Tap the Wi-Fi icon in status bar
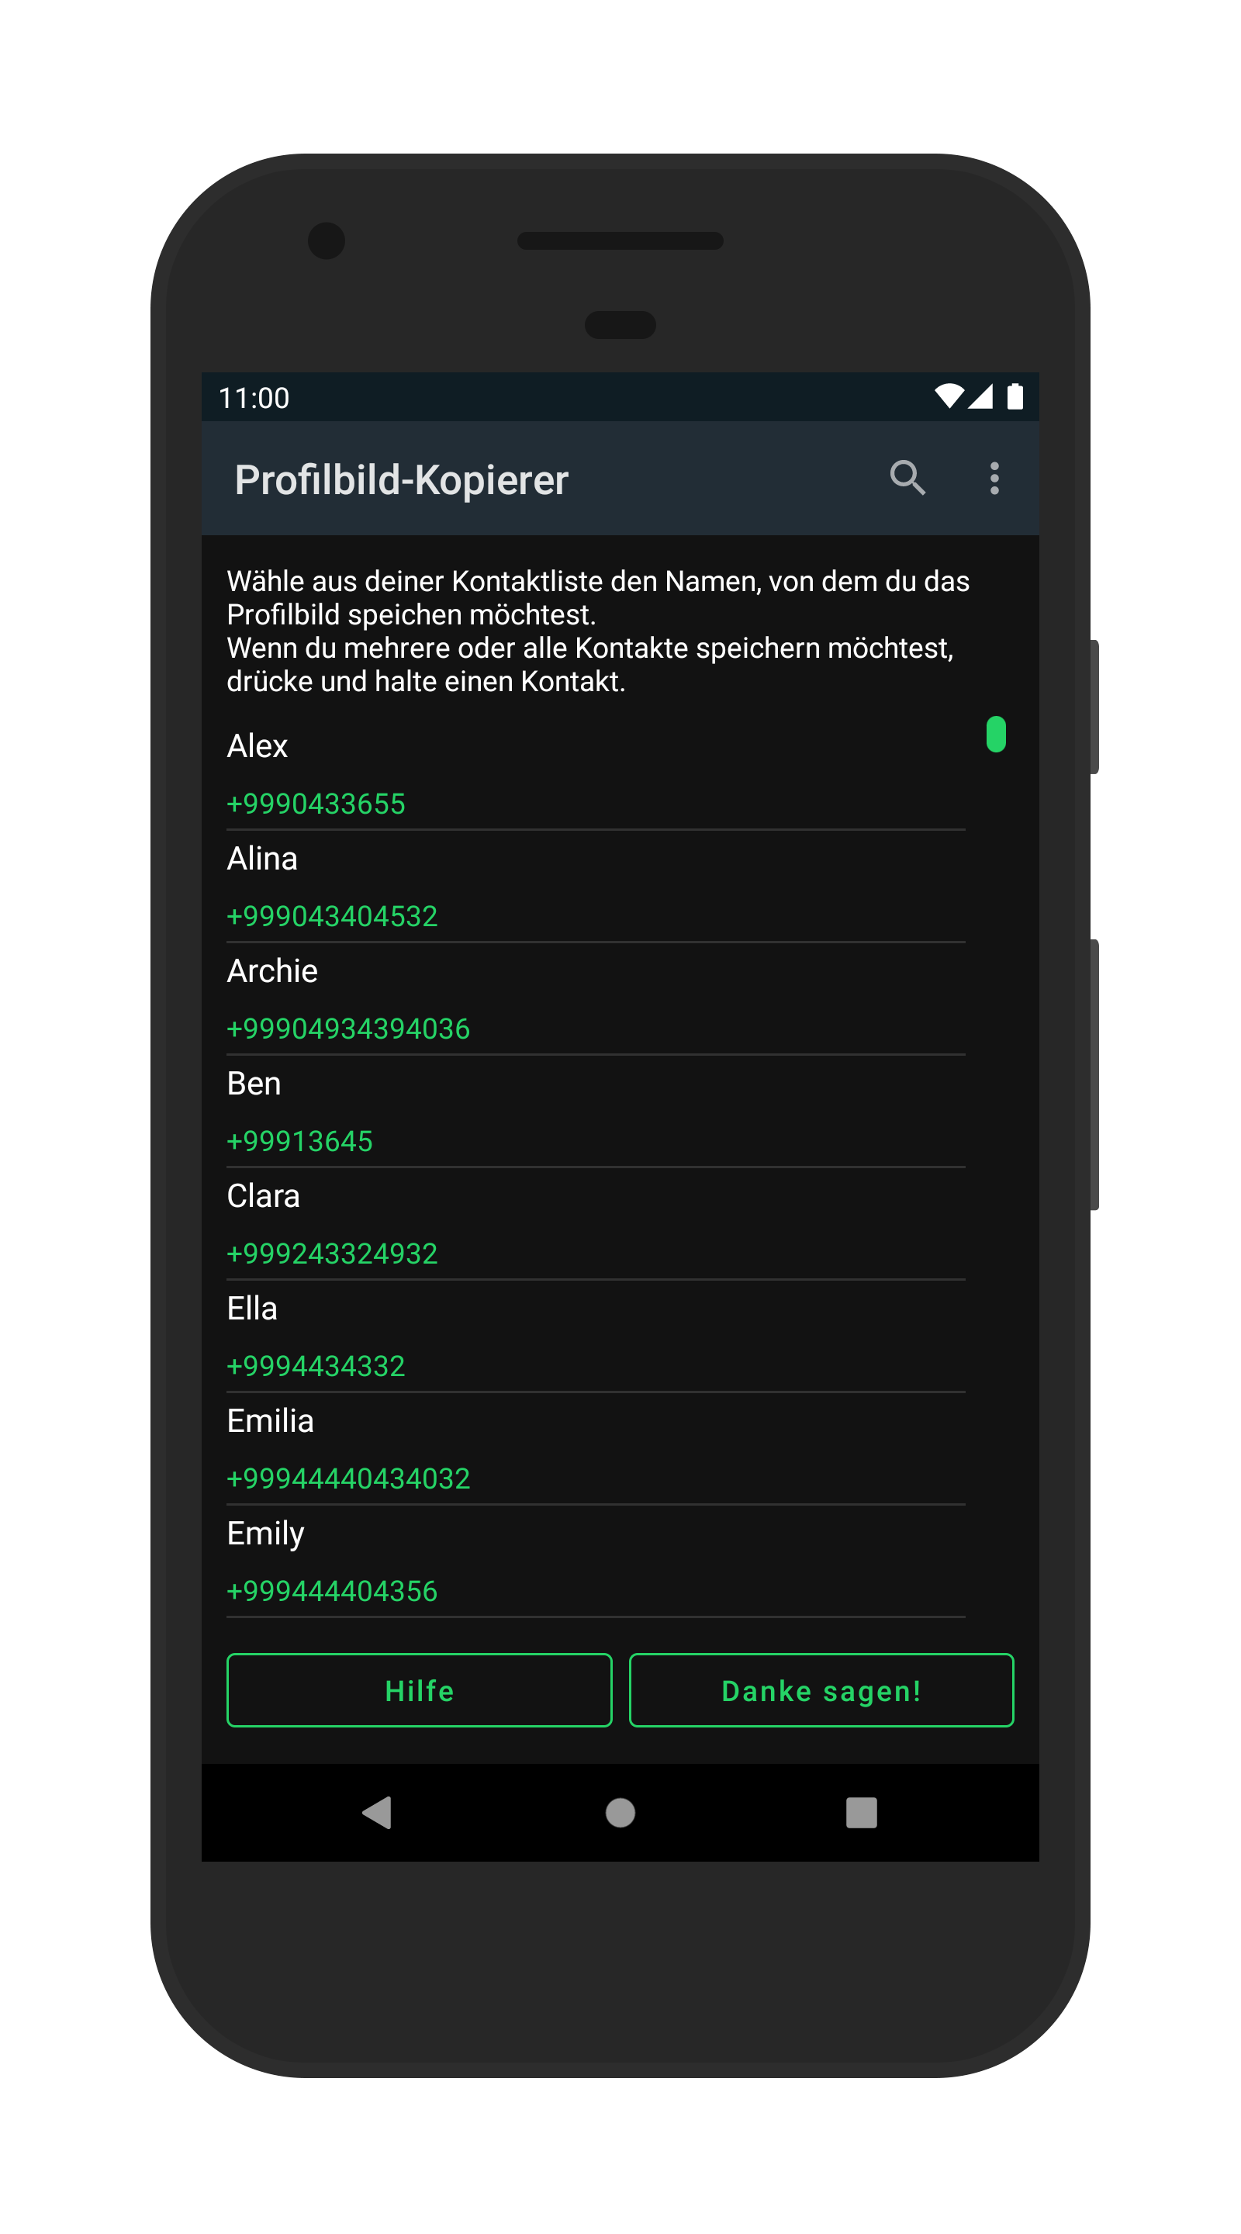The image size is (1241, 2234). 949,396
